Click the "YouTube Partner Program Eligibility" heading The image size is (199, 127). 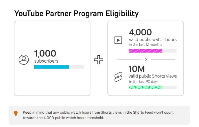pyautogui.click(x=76, y=13)
